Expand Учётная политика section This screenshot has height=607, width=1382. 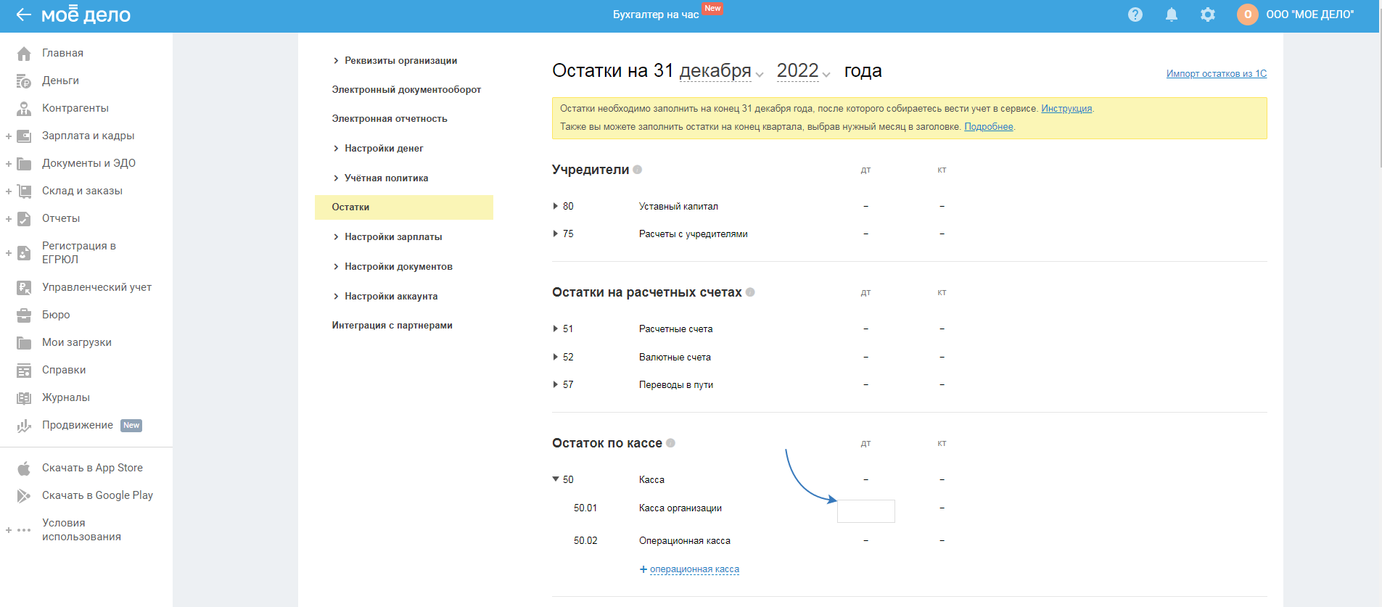click(380, 178)
